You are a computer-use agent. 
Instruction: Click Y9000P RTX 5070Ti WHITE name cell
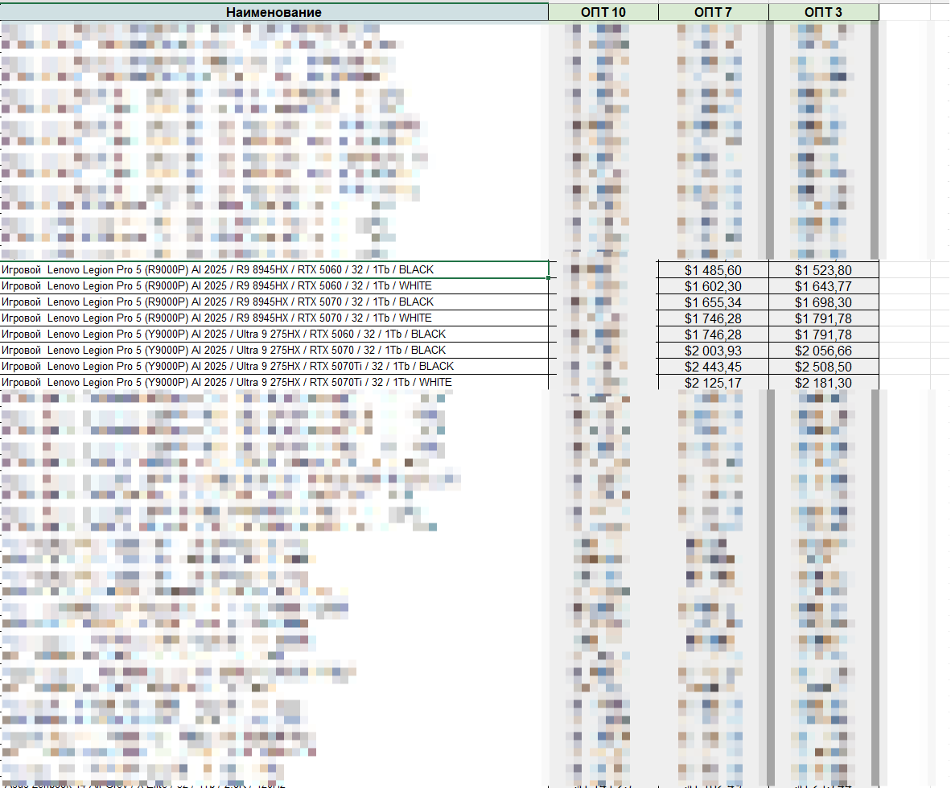coord(274,383)
